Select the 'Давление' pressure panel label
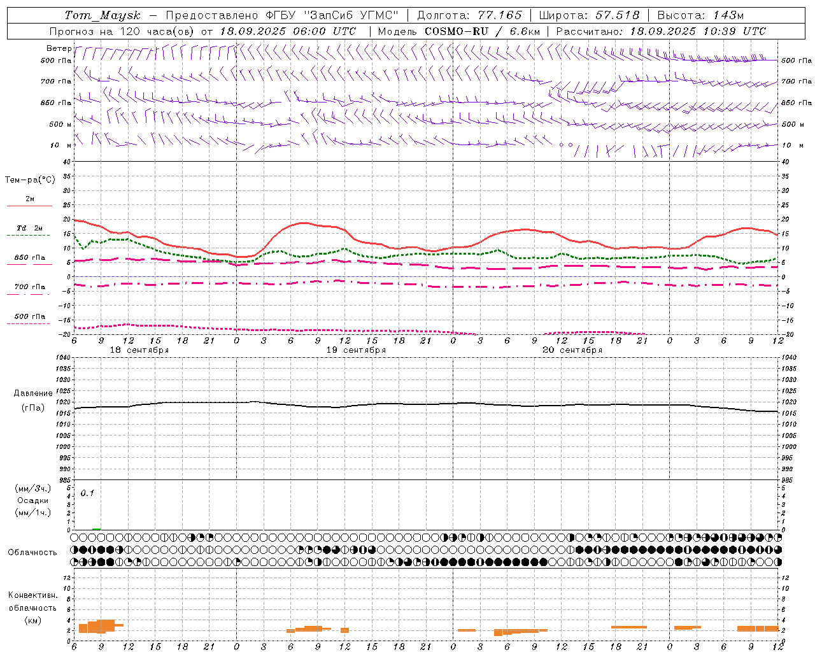 click(x=33, y=393)
